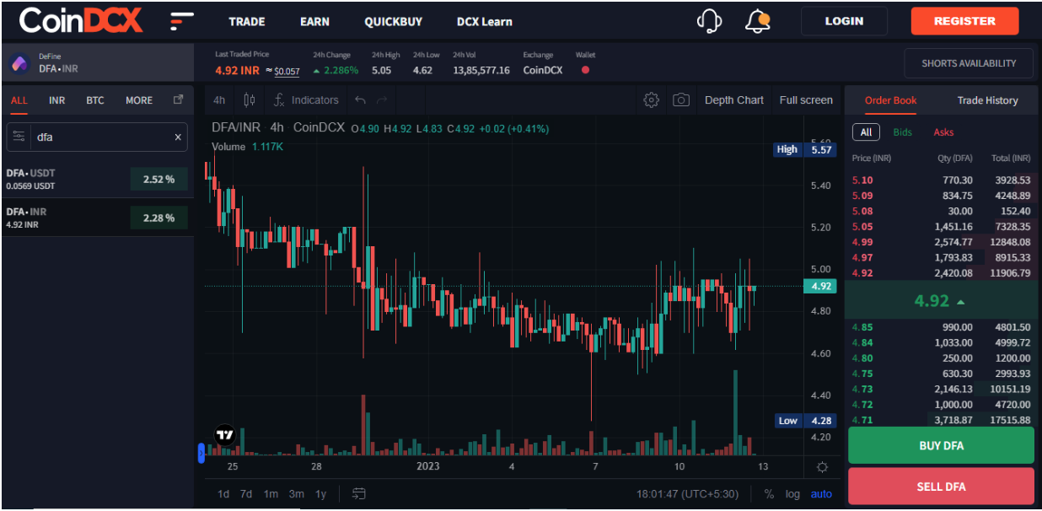Select the ALL markets tab
This screenshot has height=511, width=1042.
tap(19, 100)
